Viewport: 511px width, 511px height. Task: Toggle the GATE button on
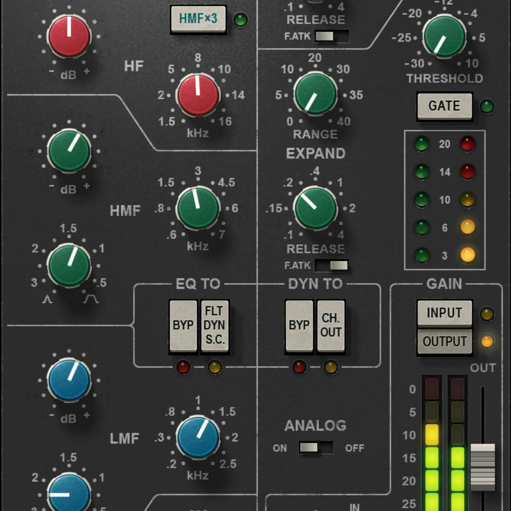(444, 106)
